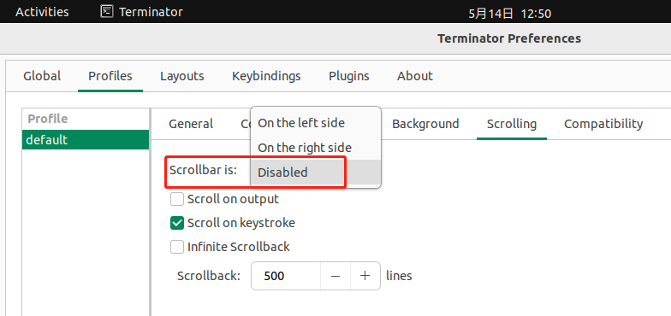Enable Scroll on output checkbox
671x316 pixels.
176,199
